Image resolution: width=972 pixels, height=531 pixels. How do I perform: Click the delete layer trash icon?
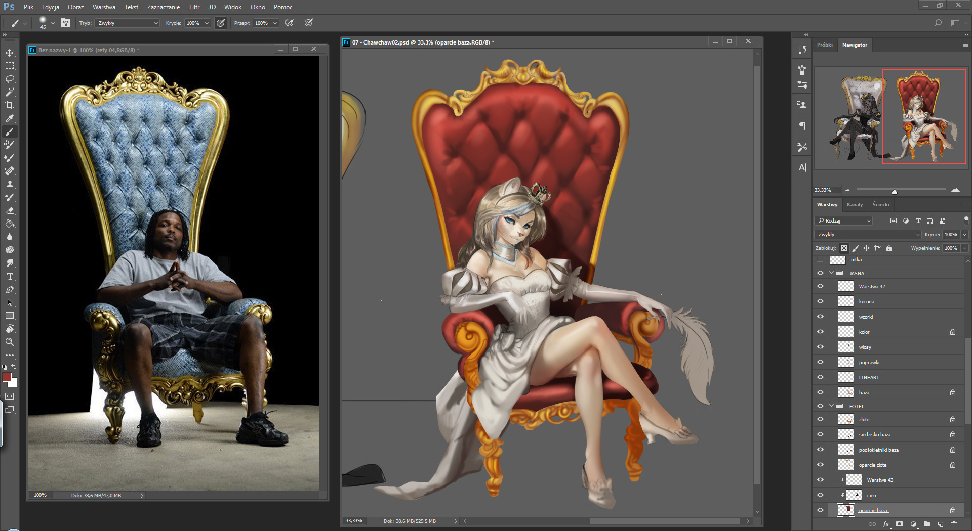click(954, 524)
